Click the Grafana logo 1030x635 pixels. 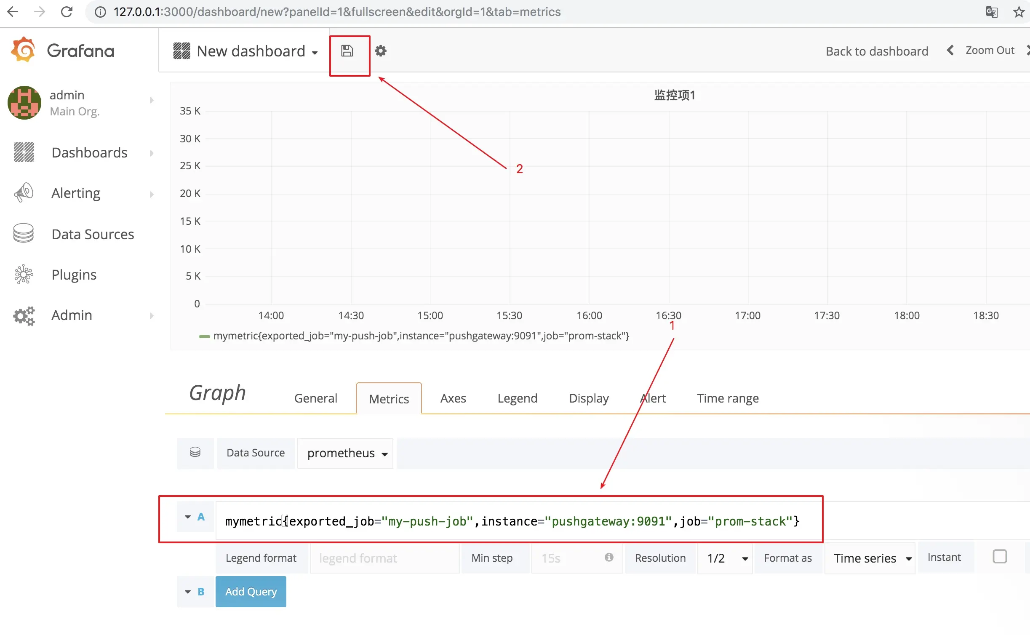point(23,50)
